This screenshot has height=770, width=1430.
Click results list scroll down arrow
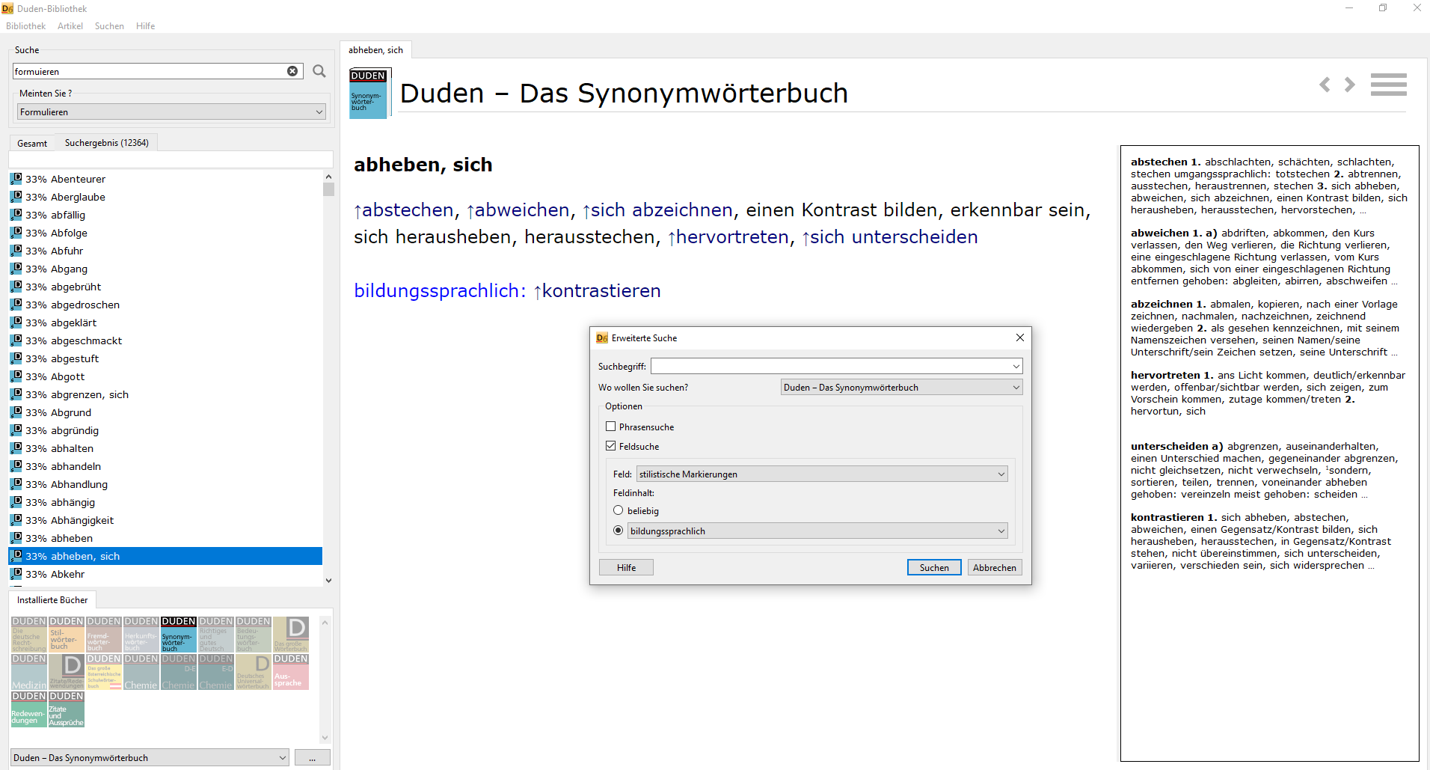pos(328,580)
